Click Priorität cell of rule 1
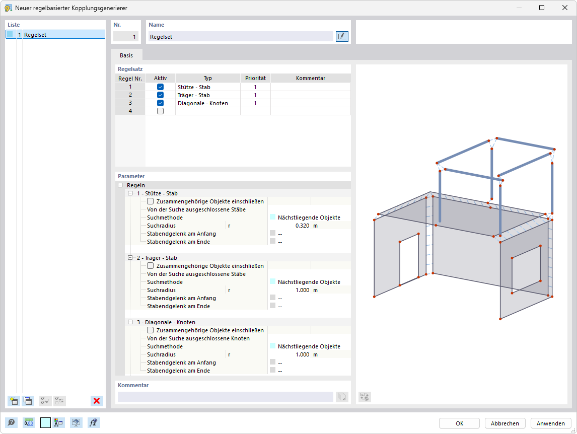Screen dimensions: 577x434 [255, 87]
